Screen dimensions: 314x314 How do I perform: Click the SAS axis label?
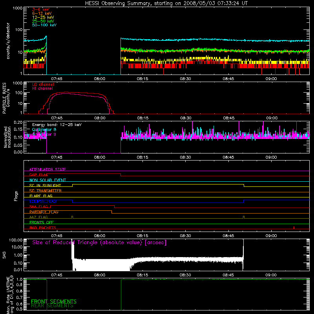(x=4, y=255)
